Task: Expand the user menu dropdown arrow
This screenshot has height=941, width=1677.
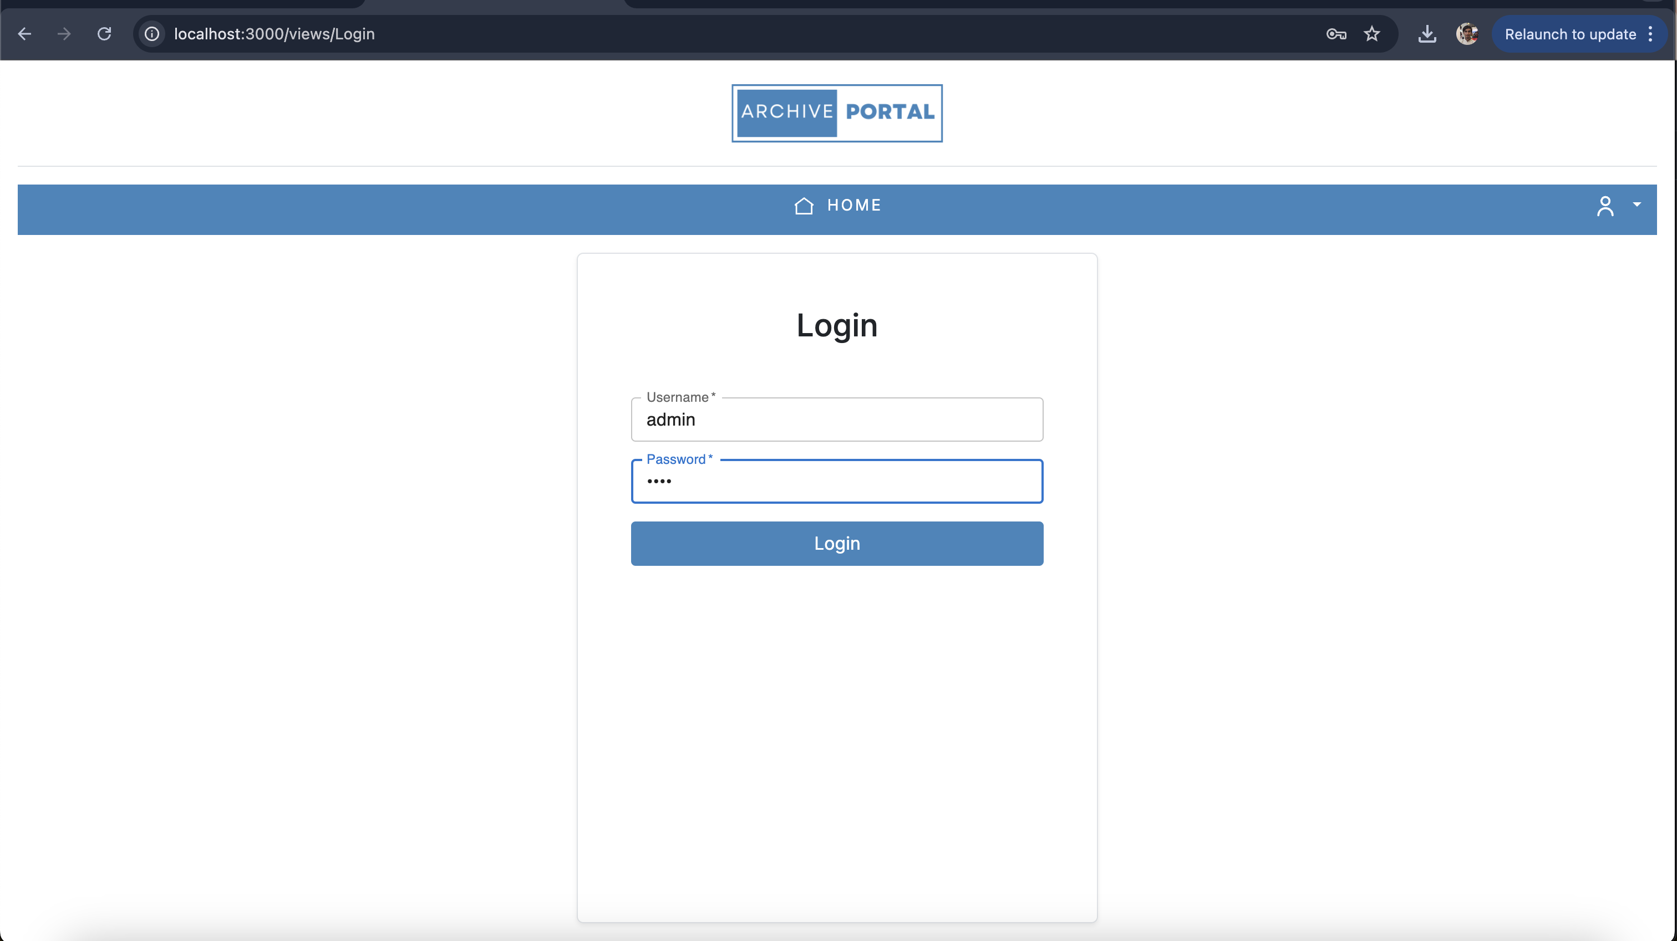Action: 1637,204
